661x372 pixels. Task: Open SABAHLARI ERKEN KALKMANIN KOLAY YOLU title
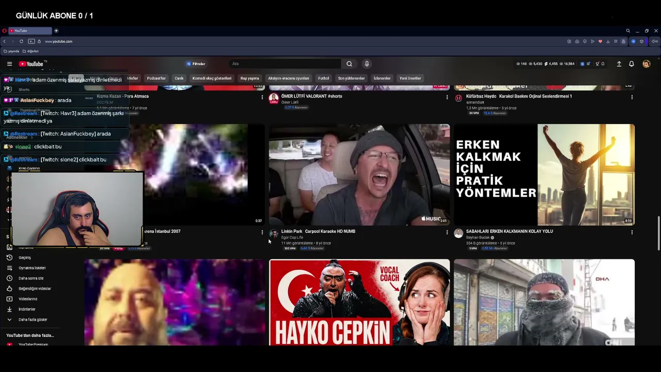click(509, 231)
